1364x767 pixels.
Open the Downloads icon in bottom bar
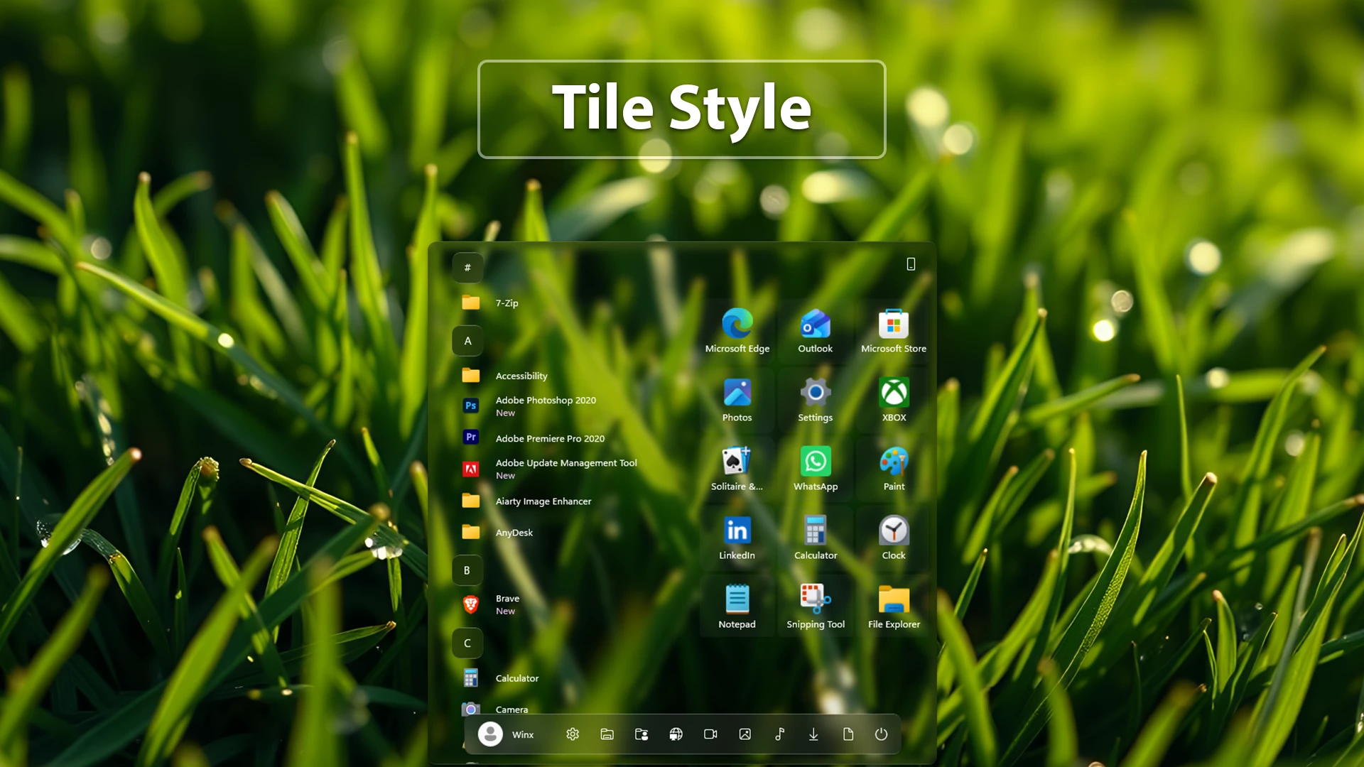click(x=813, y=734)
